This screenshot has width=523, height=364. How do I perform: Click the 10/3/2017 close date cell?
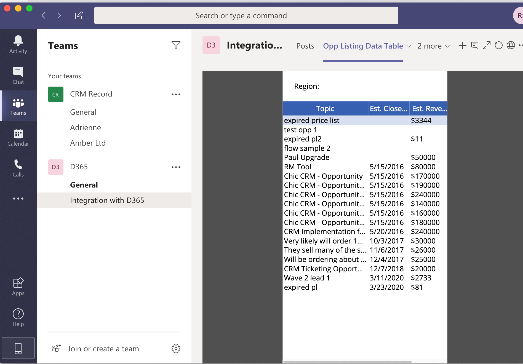point(386,241)
